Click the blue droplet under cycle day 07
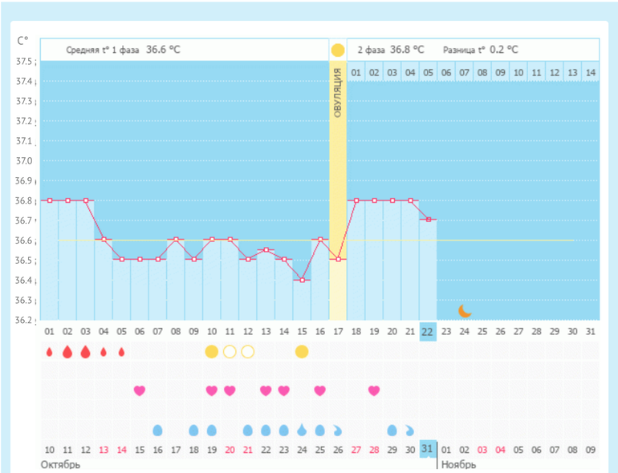 pyautogui.click(x=157, y=431)
